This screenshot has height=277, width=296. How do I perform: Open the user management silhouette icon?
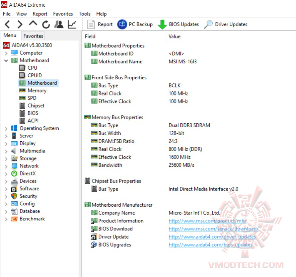pos(59,24)
